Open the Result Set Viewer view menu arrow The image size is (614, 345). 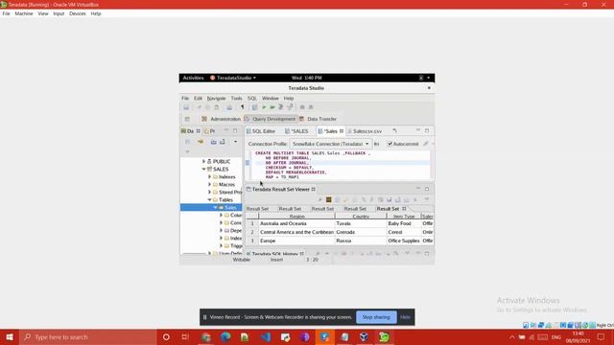[x=427, y=200]
